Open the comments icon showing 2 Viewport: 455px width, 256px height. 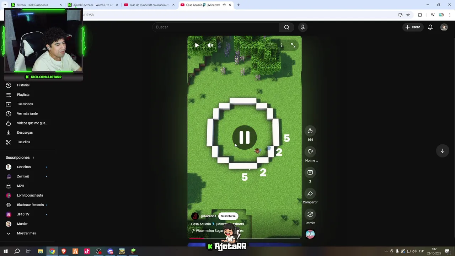tap(310, 172)
